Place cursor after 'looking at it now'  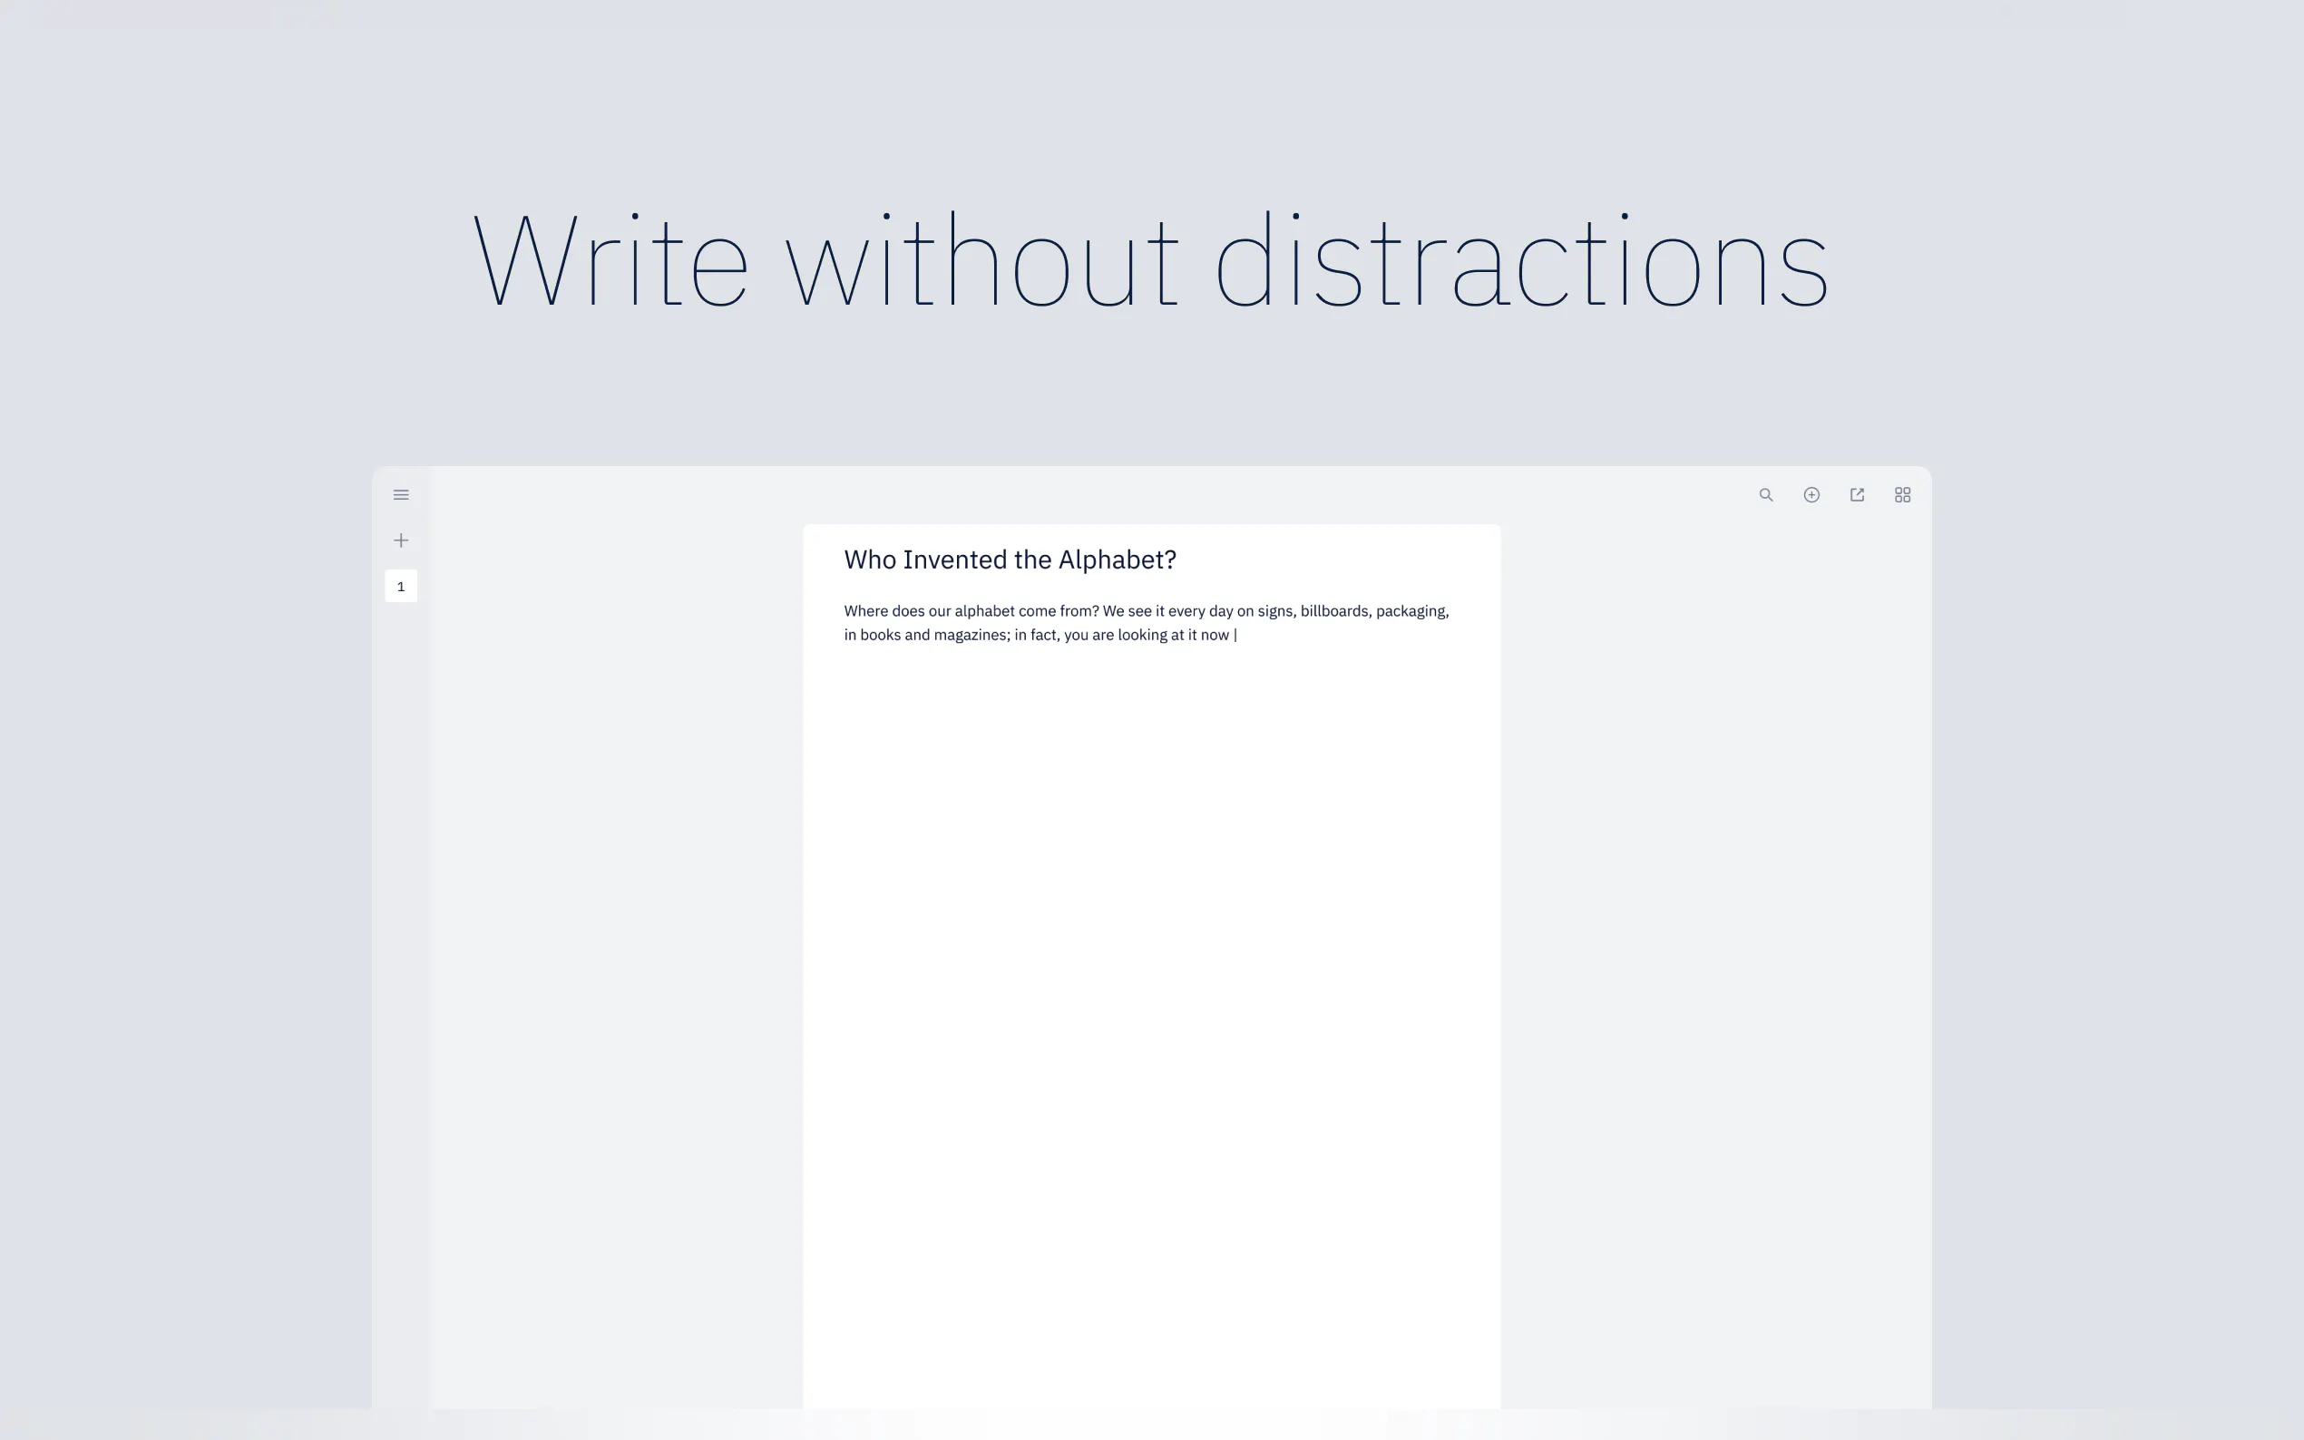coord(1235,636)
